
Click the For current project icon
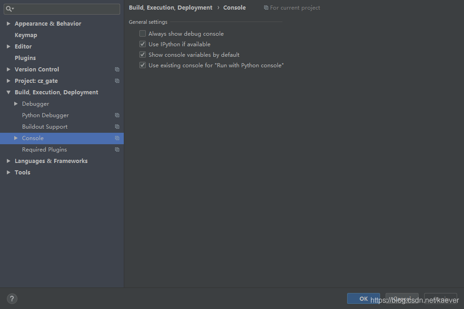[266, 8]
